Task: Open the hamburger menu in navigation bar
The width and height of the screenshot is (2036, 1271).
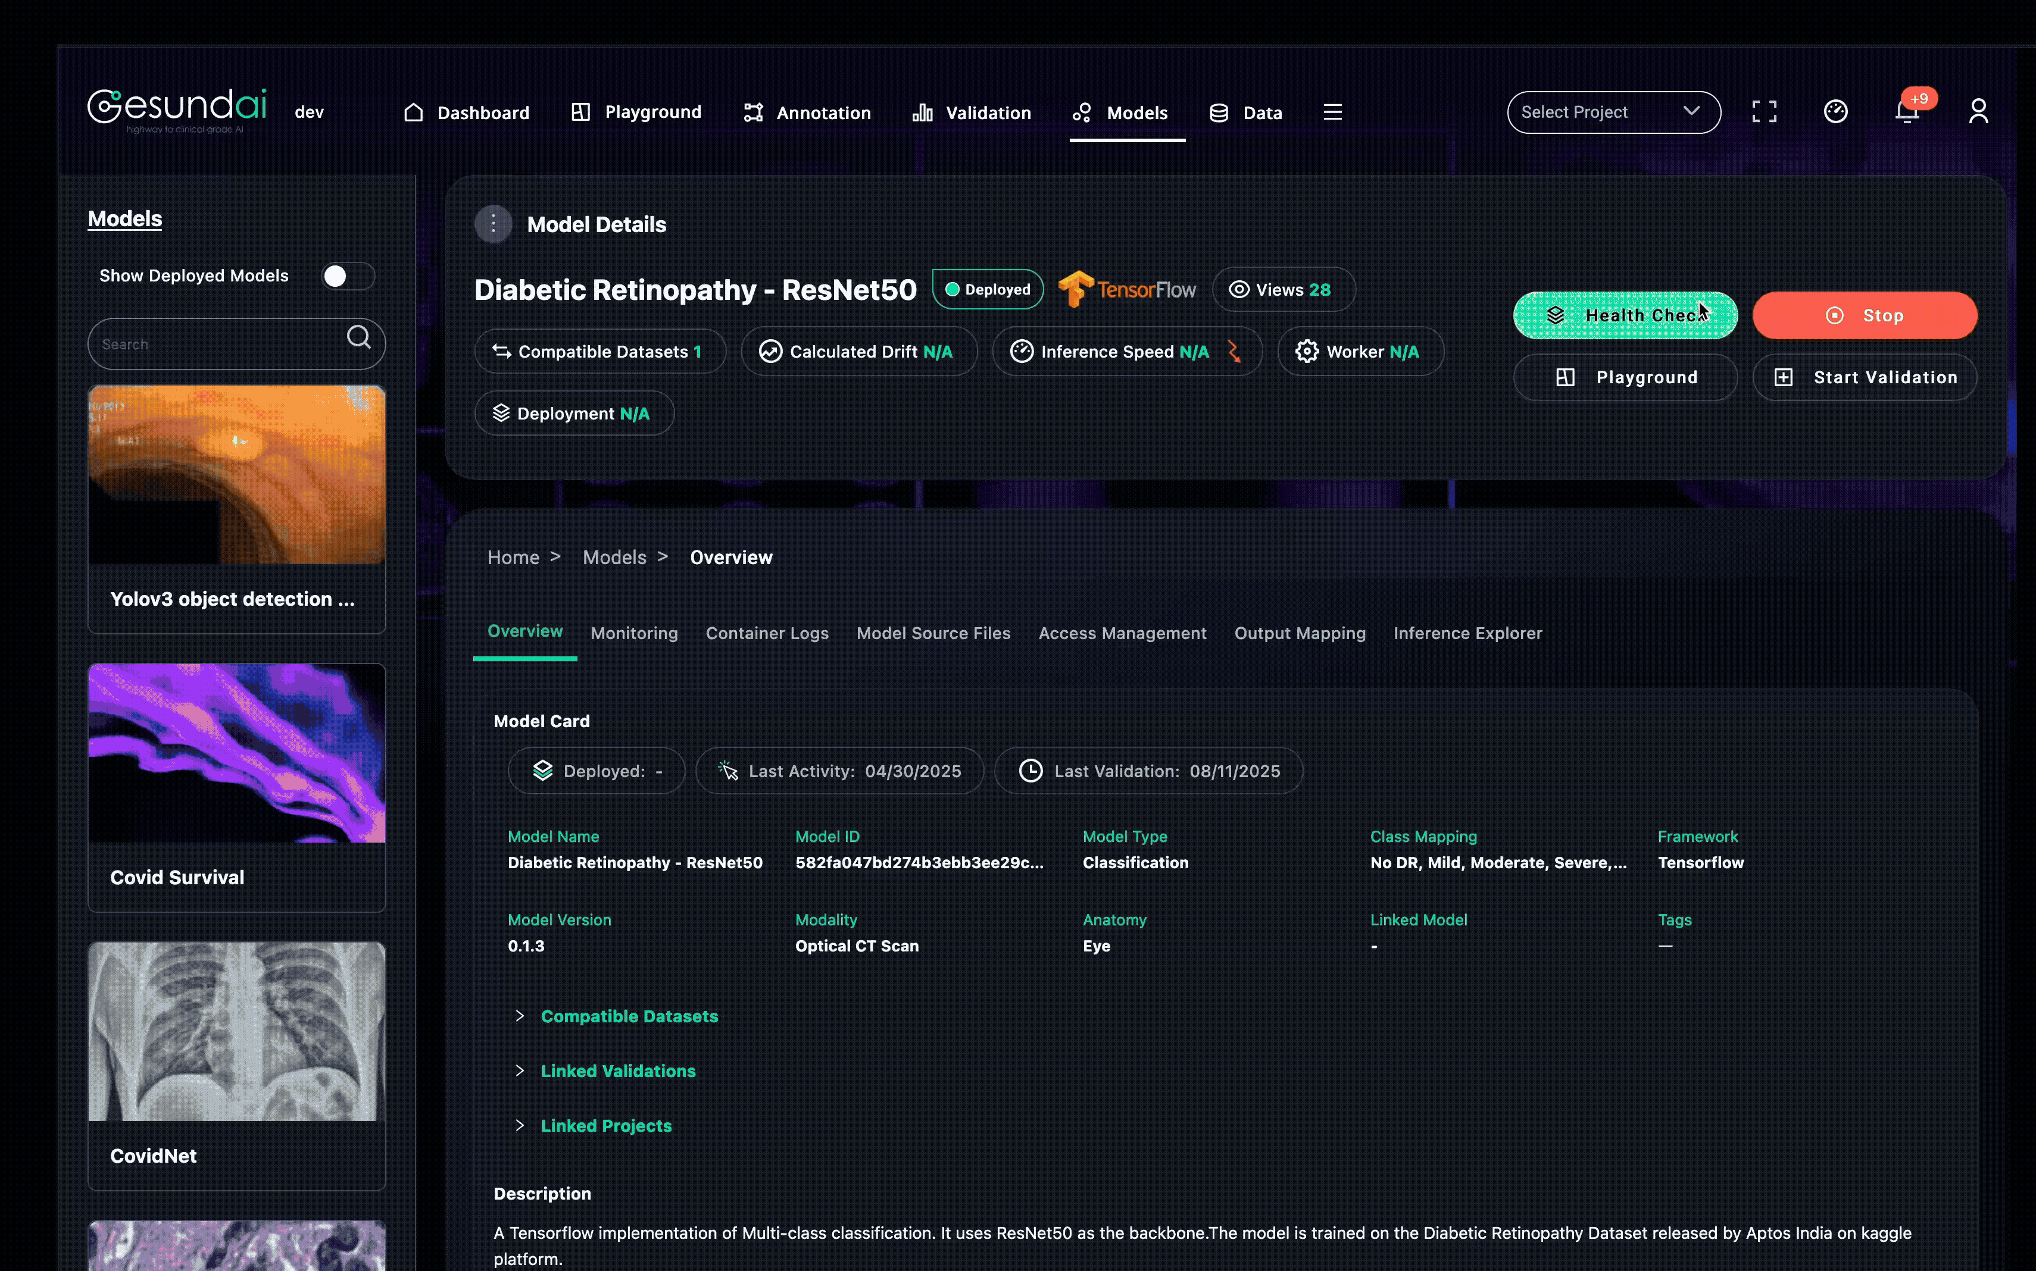Action: pyautogui.click(x=1332, y=112)
